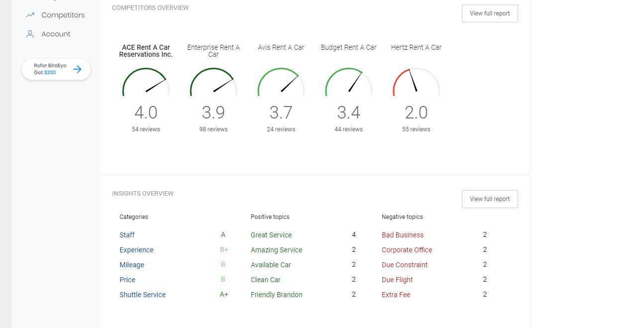Open the Staff category link
The image size is (622, 328).
click(127, 235)
